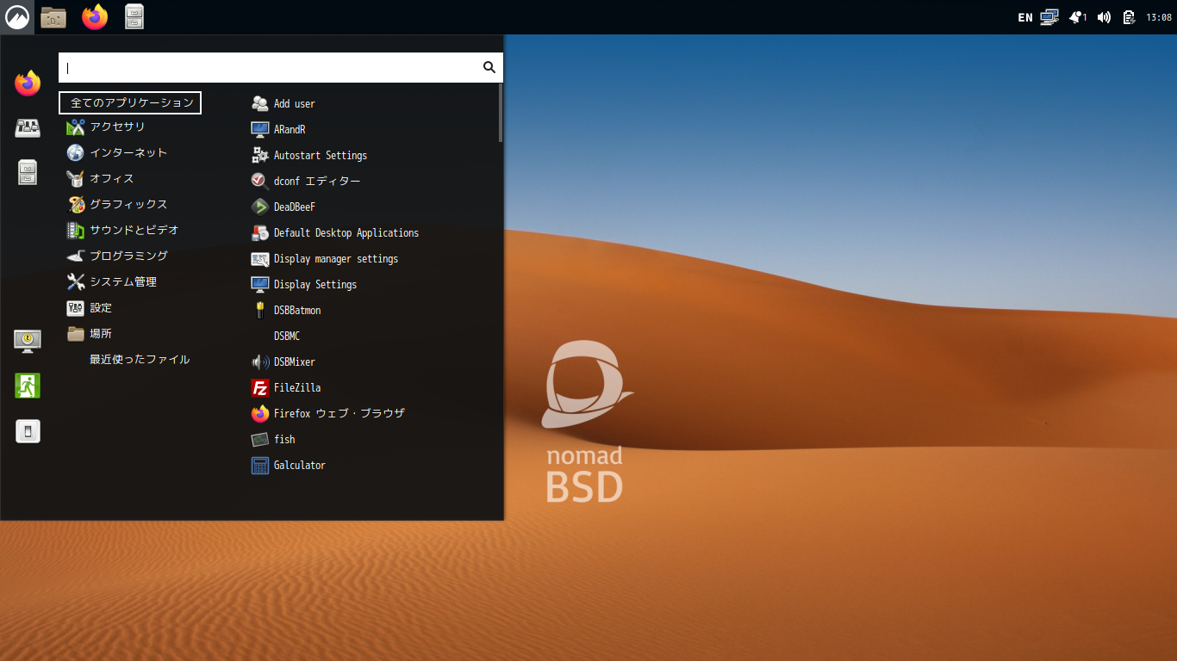Start the DeaDBeeF music player
This screenshot has width=1177, height=661.
[283, 207]
